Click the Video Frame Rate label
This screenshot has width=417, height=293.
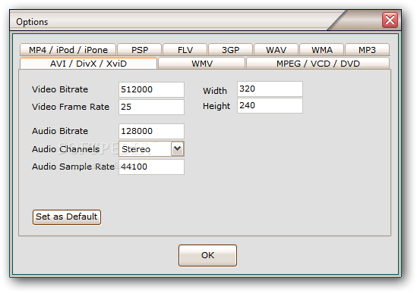(x=71, y=107)
